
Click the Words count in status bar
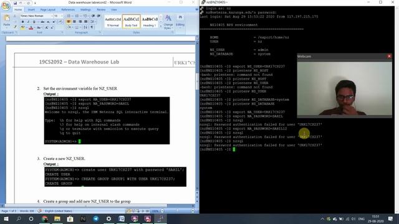click(27, 211)
